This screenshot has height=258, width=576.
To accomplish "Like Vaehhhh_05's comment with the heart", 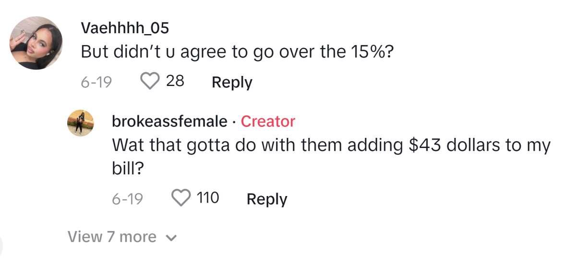I will click(x=151, y=81).
